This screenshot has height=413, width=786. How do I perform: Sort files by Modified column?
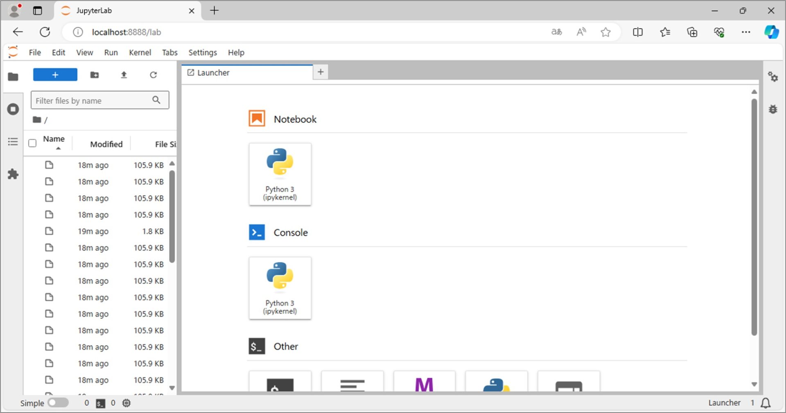point(106,144)
